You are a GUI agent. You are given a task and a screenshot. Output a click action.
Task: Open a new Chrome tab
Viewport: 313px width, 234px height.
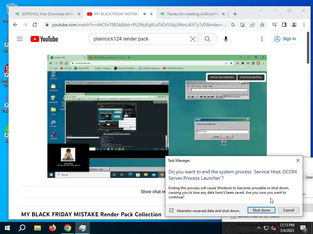coord(235,14)
